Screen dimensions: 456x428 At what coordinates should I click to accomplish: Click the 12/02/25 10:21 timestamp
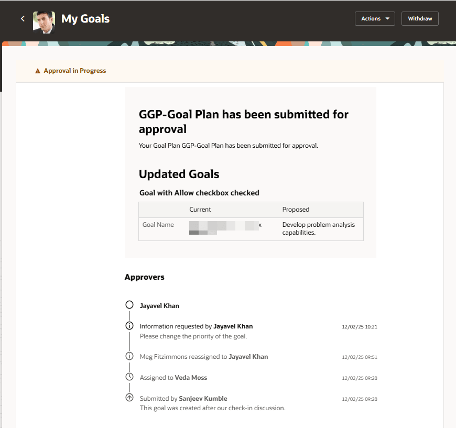tap(360, 326)
